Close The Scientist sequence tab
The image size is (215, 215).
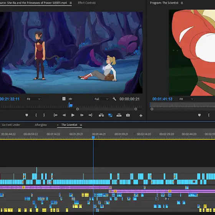(x=58, y=125)
